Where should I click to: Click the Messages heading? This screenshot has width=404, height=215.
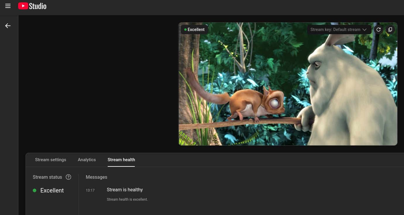97,177
